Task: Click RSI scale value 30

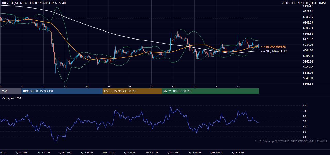Action: 304,132
